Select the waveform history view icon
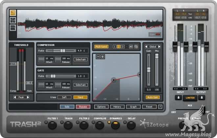The height and width of the screenshot is (138, 217). tap(13, 13)
